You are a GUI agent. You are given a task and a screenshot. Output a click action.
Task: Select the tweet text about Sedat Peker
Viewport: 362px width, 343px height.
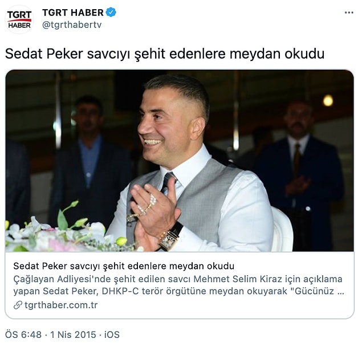tap(165, 54)
